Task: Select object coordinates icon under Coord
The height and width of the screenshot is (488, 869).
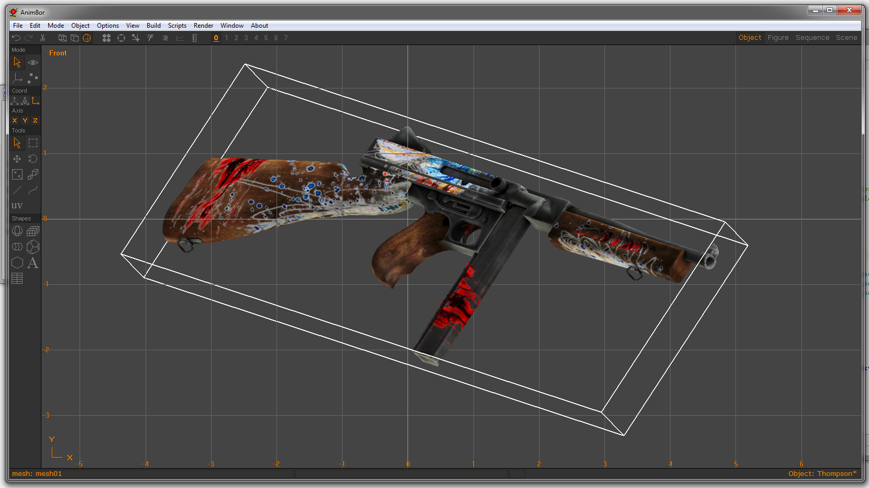Action: click(25, 101)
